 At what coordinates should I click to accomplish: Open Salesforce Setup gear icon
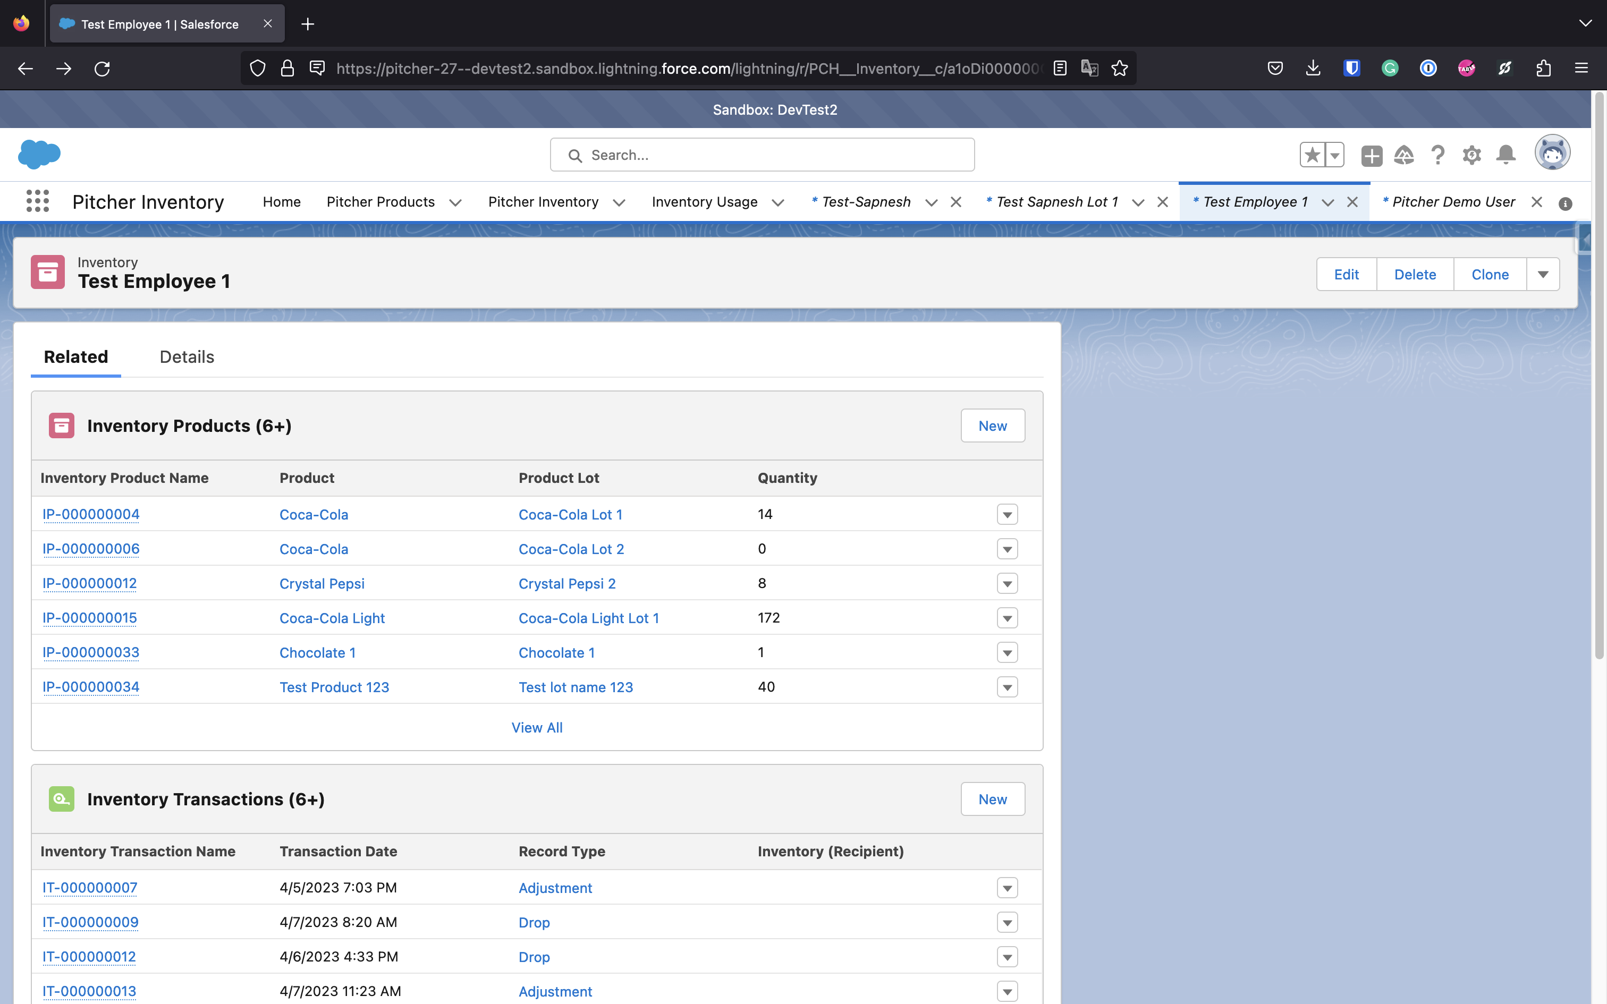click(1471, 155)
